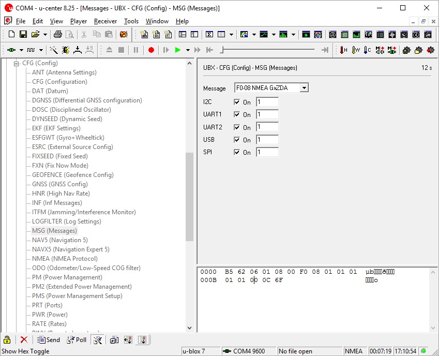The width and height of the screenshot is (439, 356).
Task: Collapse the CFG (Config) tree node
Action: click(x=16, y=63)
